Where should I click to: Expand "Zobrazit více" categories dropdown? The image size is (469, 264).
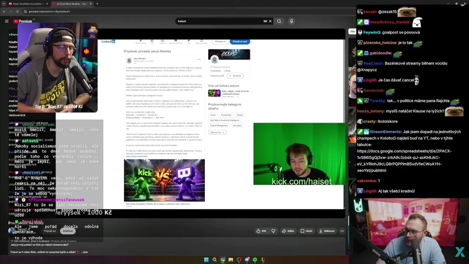[x=217, y=132]
